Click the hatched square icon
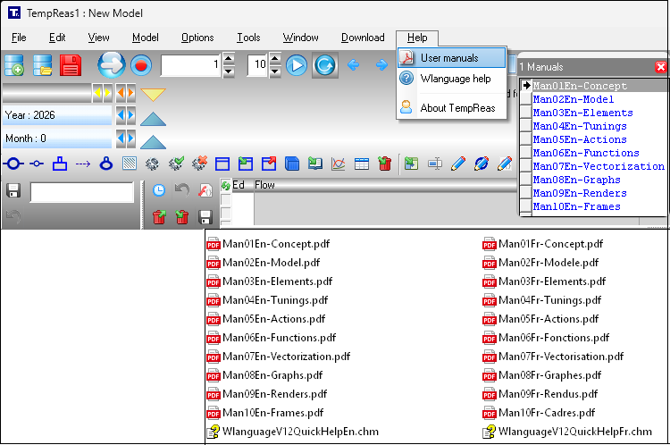This screenshot has height=445, width=670. (130, 164)
